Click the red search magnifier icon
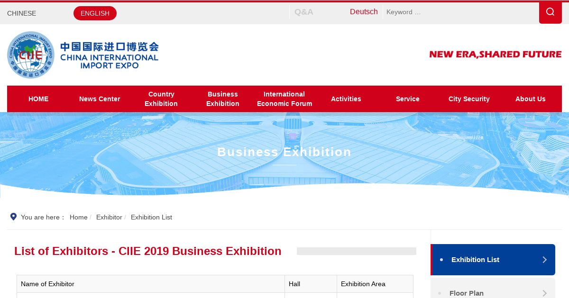This screenshot has width=569, height=298. (550, 12)
